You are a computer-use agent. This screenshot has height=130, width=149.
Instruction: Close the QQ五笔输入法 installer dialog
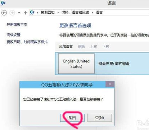point(110,84)
